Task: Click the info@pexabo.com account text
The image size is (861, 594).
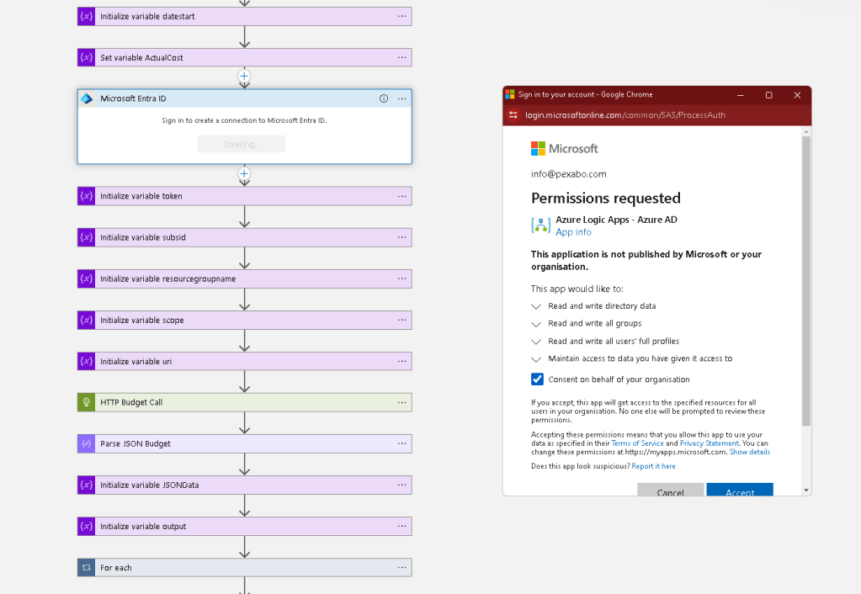Action: point(568,174)
